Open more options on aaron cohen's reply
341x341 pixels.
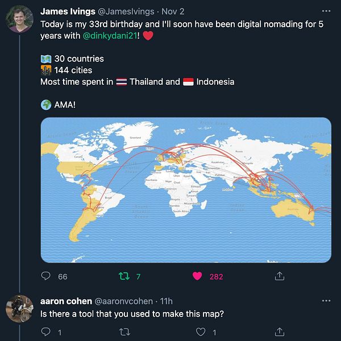pos(326,301)
